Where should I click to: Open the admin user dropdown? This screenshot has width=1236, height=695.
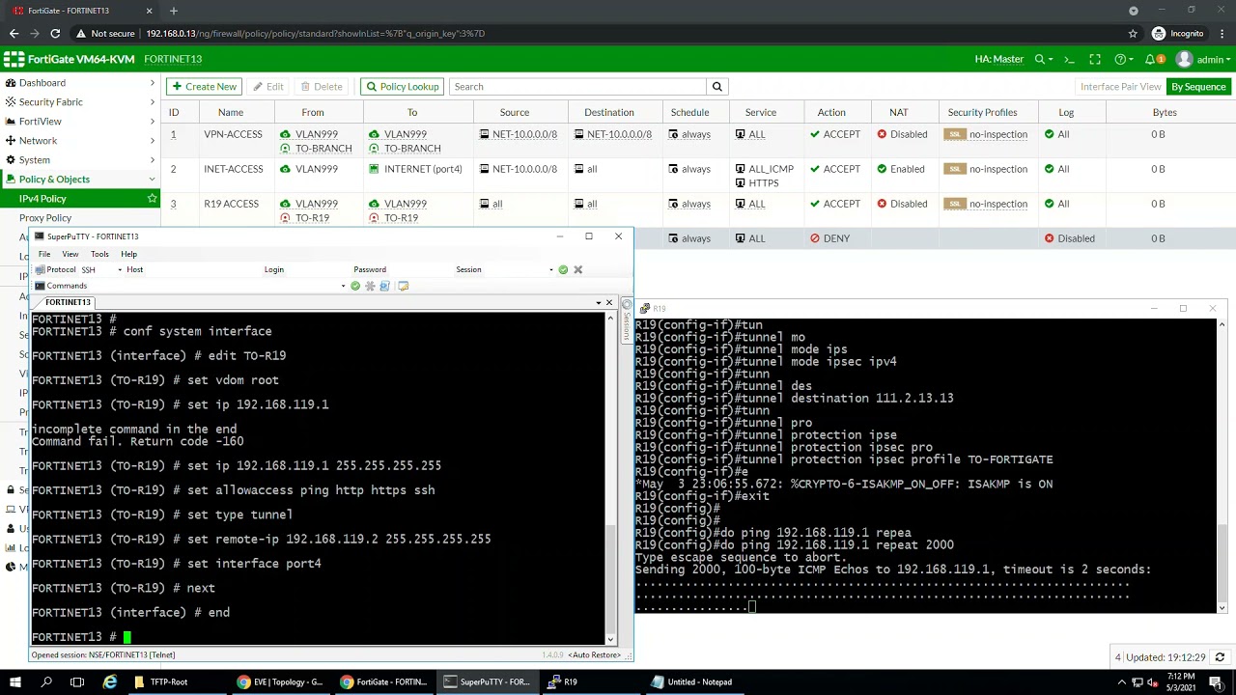click(x=1203, y=60)
